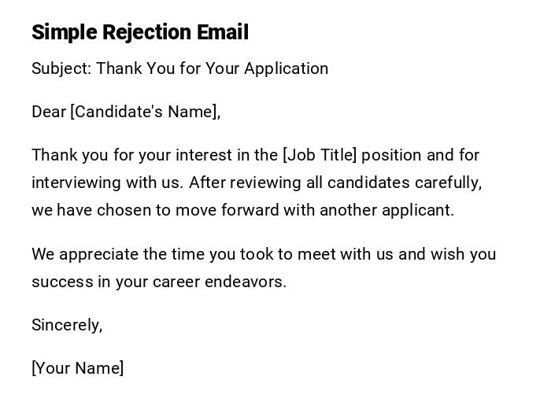Screen dimensions: 551x417
Task: Click the "Simple Rejection Email" heading
Action: (x=140, y=32)
